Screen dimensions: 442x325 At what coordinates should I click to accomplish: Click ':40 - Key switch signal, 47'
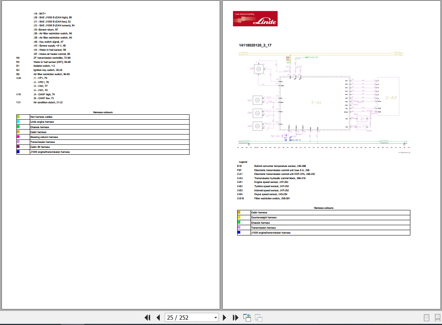[48, 42]
